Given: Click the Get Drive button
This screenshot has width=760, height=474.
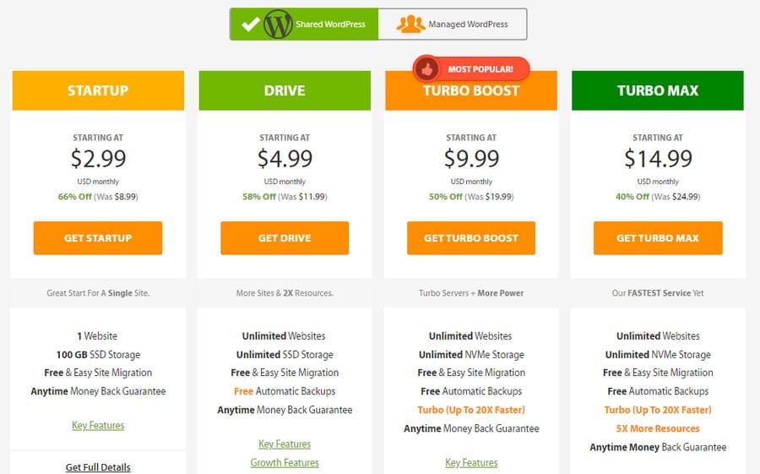Looking at the screenshot, I should point(285,238).
